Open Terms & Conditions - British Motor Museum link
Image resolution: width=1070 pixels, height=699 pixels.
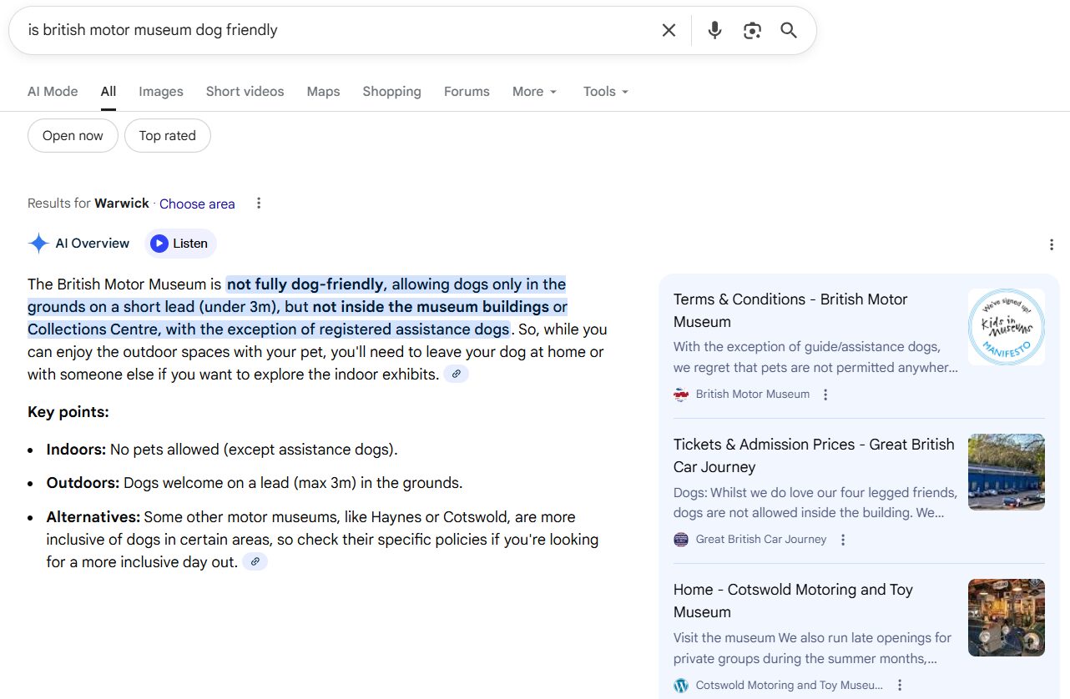point(790,310)
